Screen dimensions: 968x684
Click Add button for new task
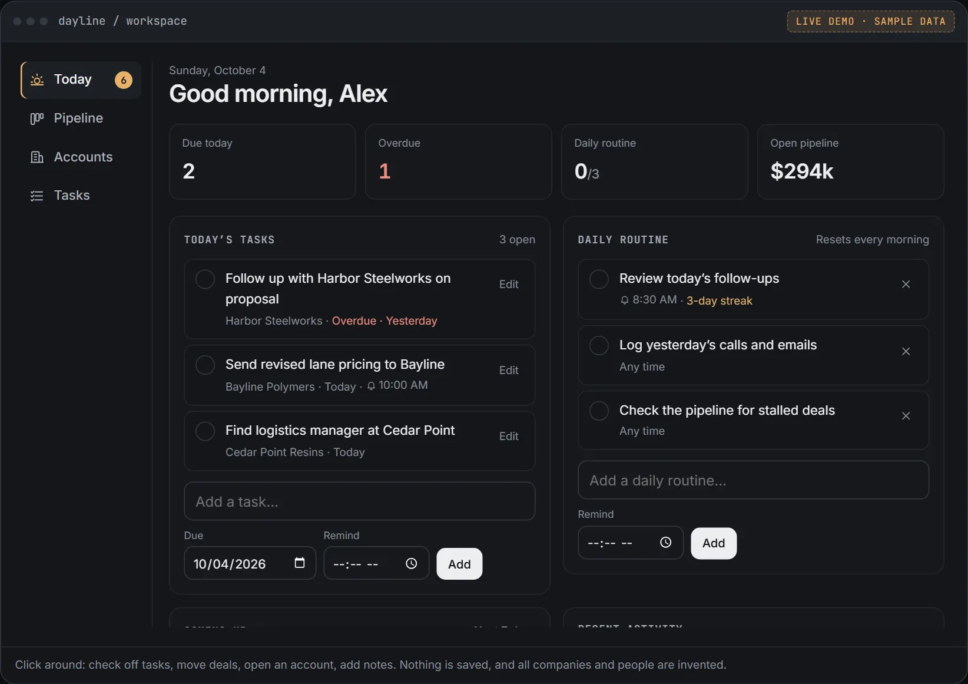pyautogui.click(x=459, y=564)
